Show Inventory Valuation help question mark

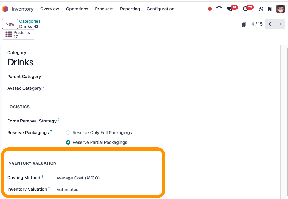[x=49, y=188]
